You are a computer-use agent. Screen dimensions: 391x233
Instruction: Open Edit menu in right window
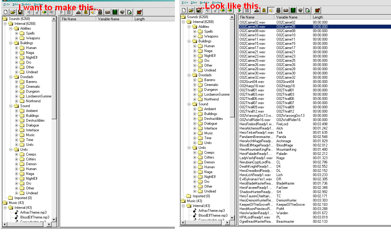click(194, 2)
